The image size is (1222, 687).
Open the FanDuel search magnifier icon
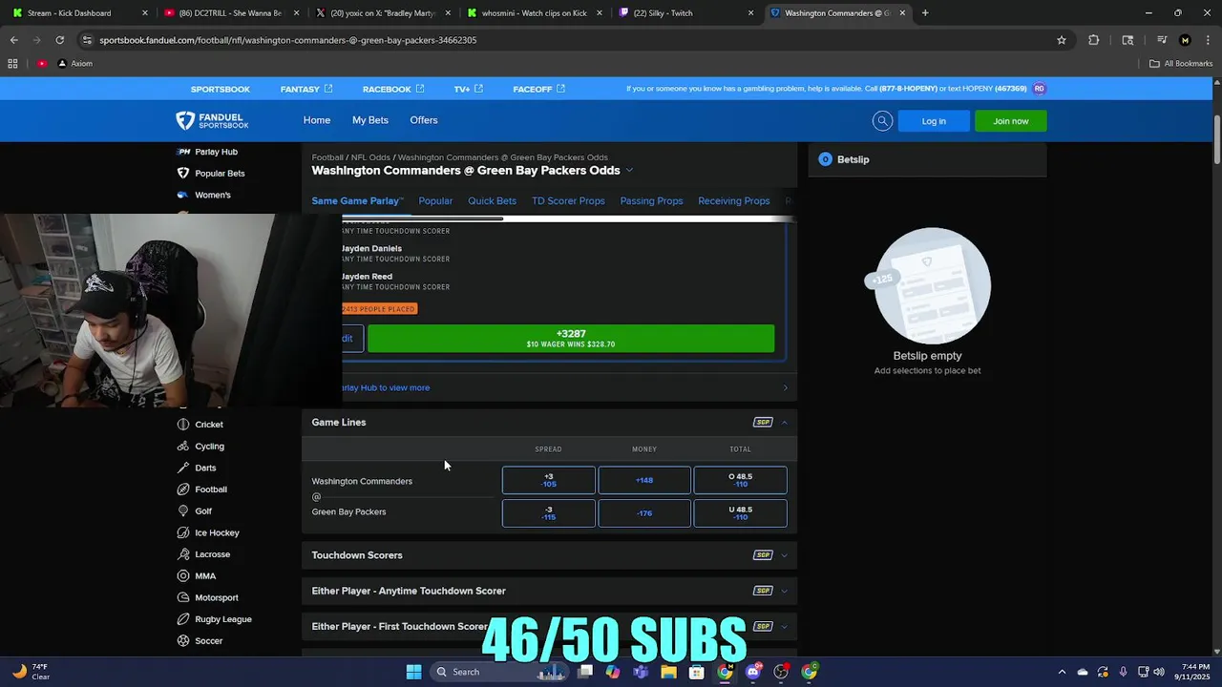click(x=882, y=121)
